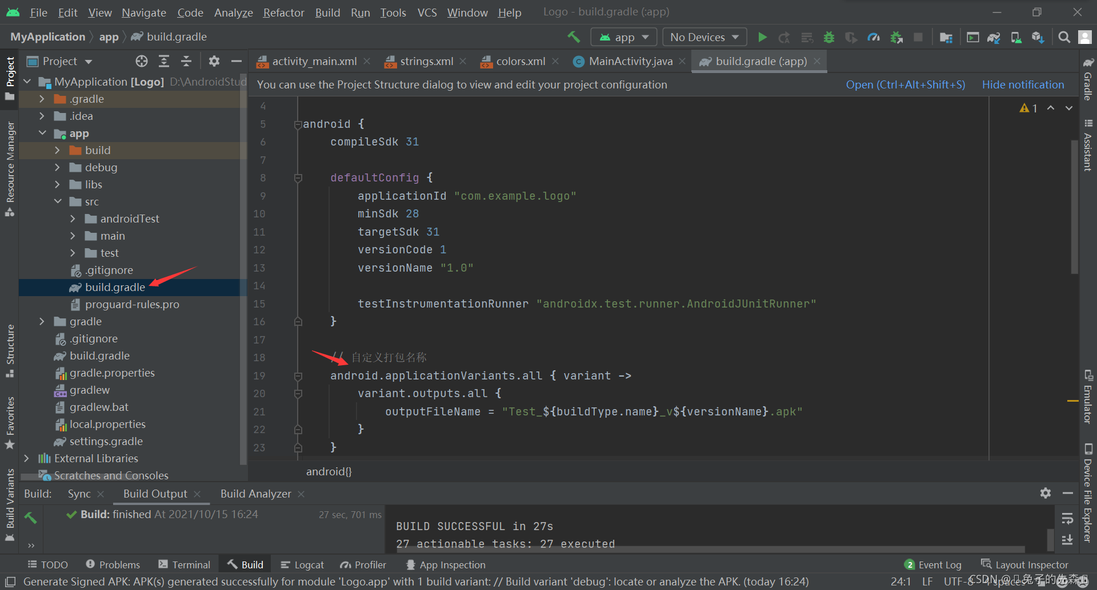Click the Apply Changes rerun icon
Viewport: 1097px width, 590px height.
pos(784,37)
